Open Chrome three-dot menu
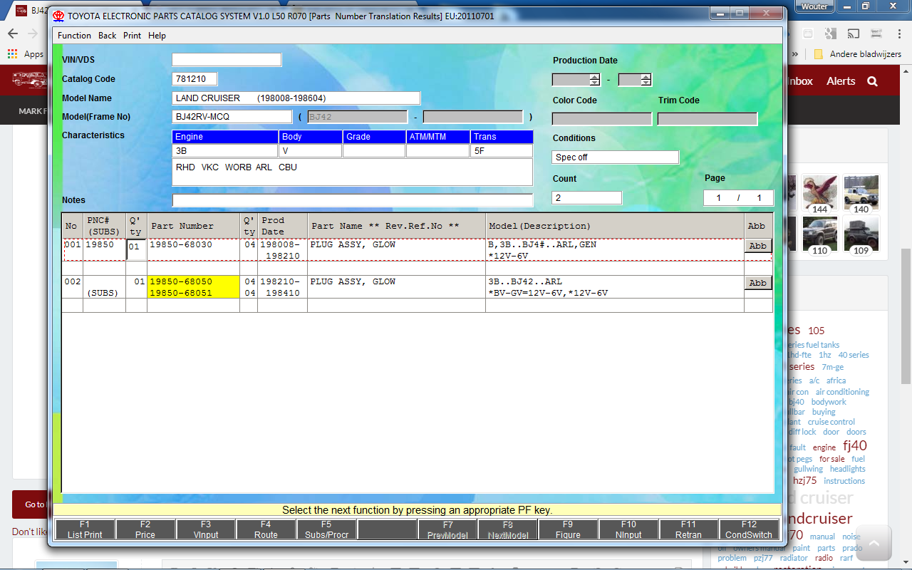Viewport: 912px width, 570px height. (898, 33)
